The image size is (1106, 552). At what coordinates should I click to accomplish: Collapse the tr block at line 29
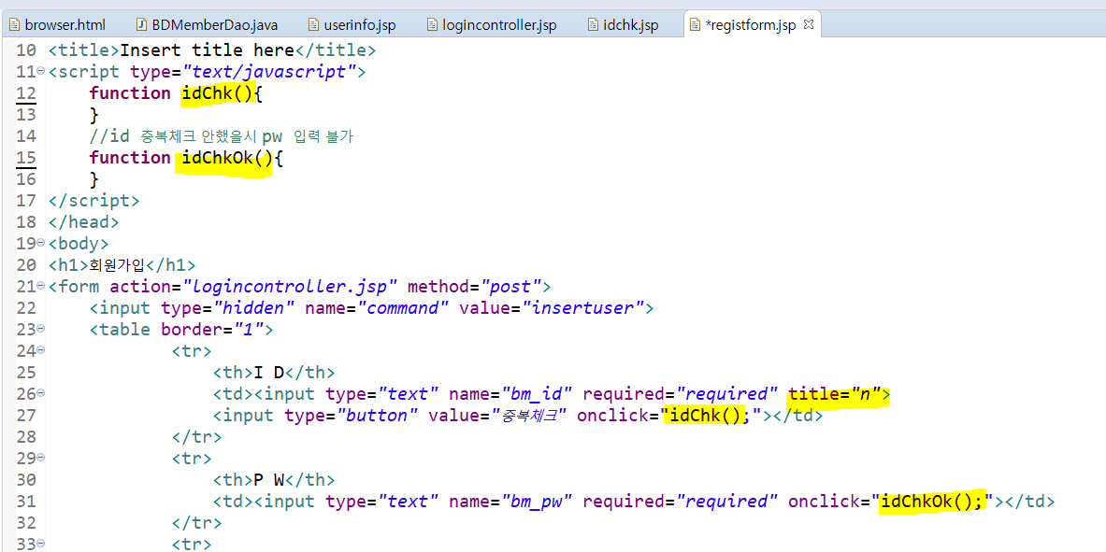pyautogui.click(x=41, y=459)
